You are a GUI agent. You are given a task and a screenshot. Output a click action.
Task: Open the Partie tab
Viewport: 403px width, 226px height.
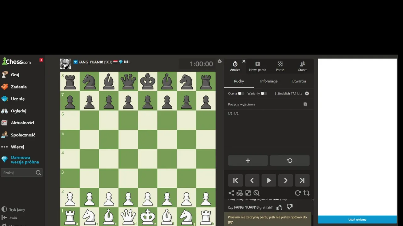[x=280, y=67]
